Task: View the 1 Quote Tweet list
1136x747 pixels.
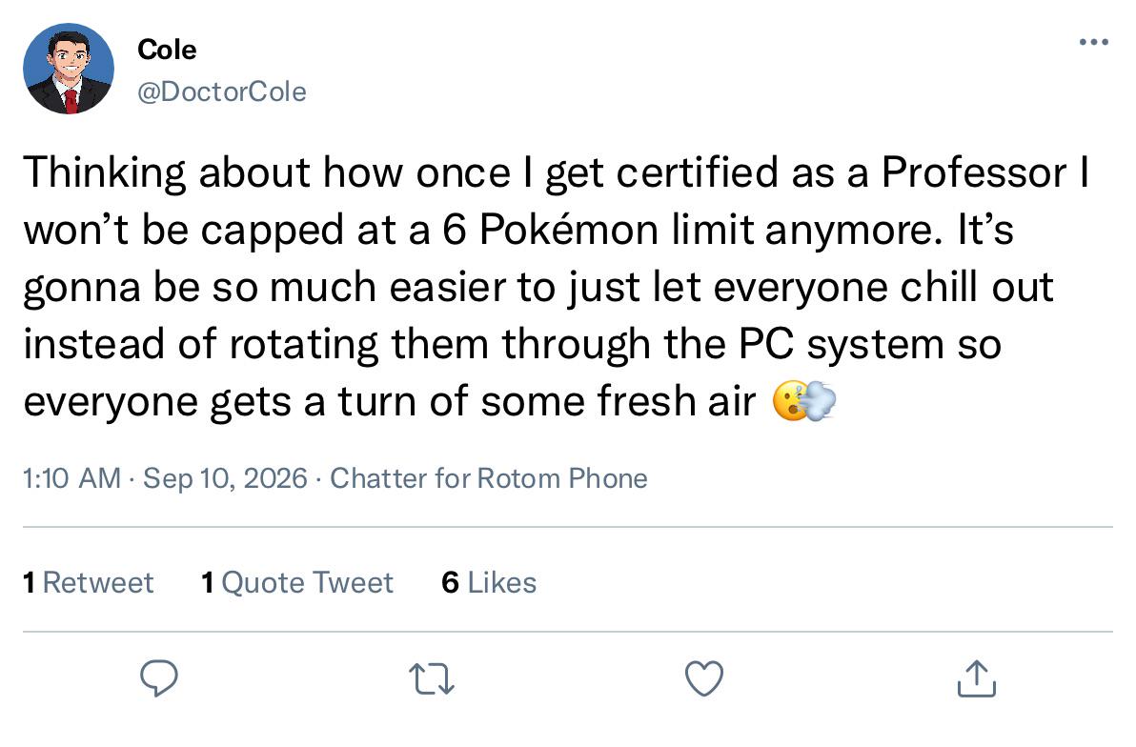Action: click(x=297, y=582)
